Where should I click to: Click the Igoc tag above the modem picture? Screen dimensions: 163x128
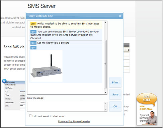(33, 48)
